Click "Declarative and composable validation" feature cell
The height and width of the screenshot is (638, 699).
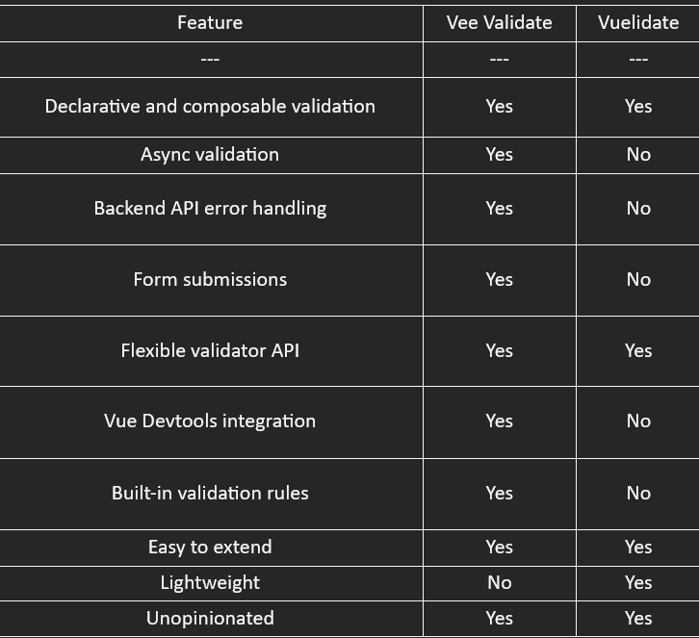point(210,106)
